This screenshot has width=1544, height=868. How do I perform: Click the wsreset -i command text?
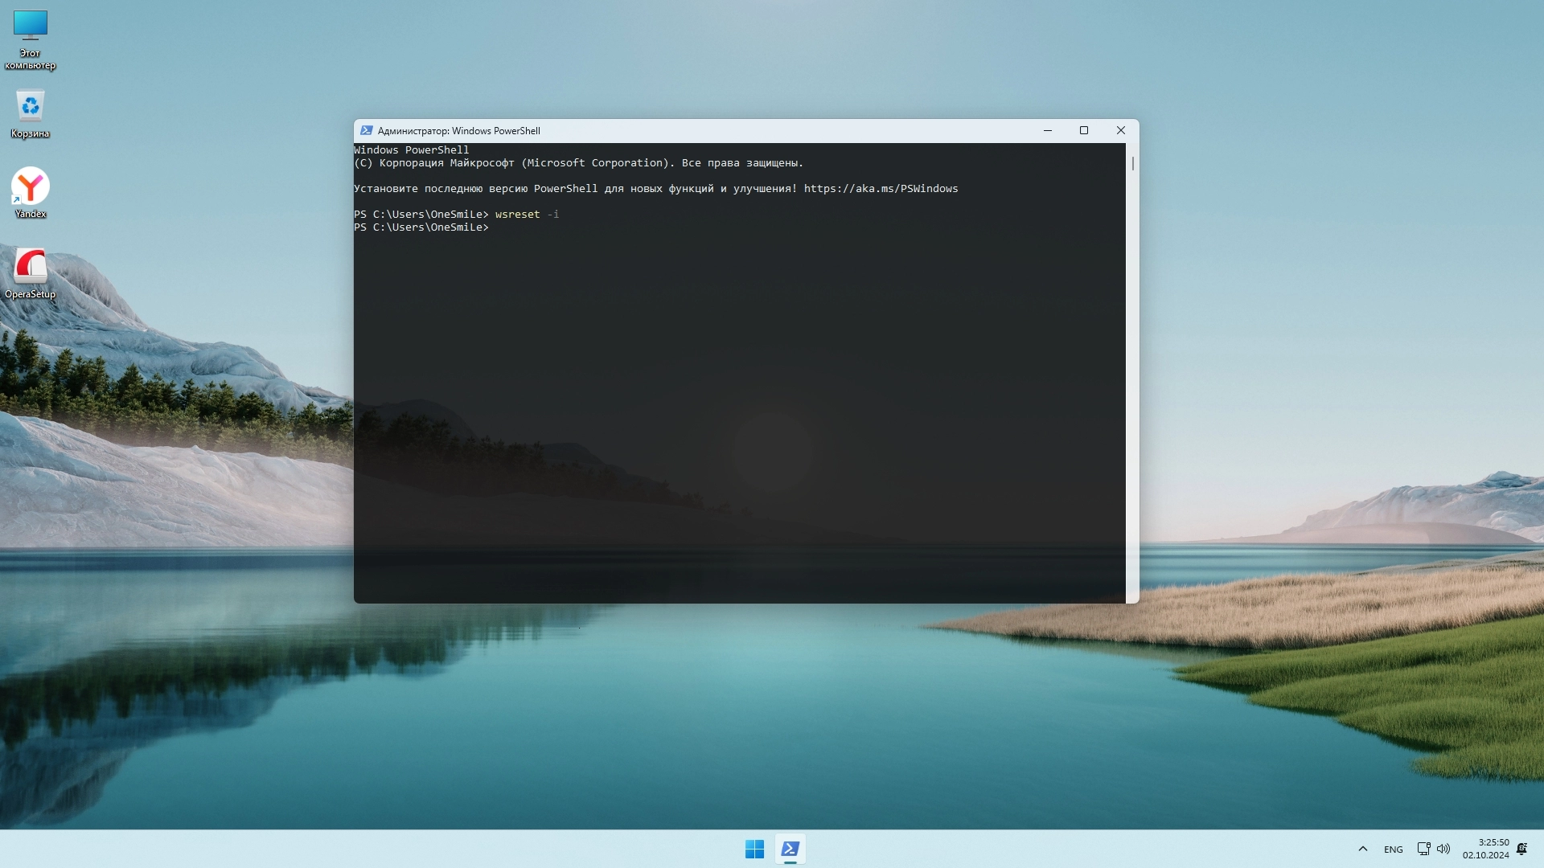(x=526, y=215)
